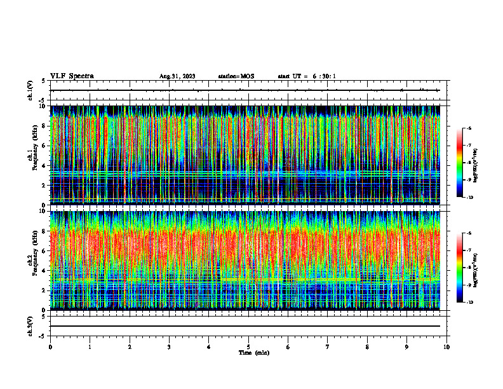This screenshot has width=503, height=389.
Task: Click the ch.1 frequency tick "10"
Action: point(43,106)
